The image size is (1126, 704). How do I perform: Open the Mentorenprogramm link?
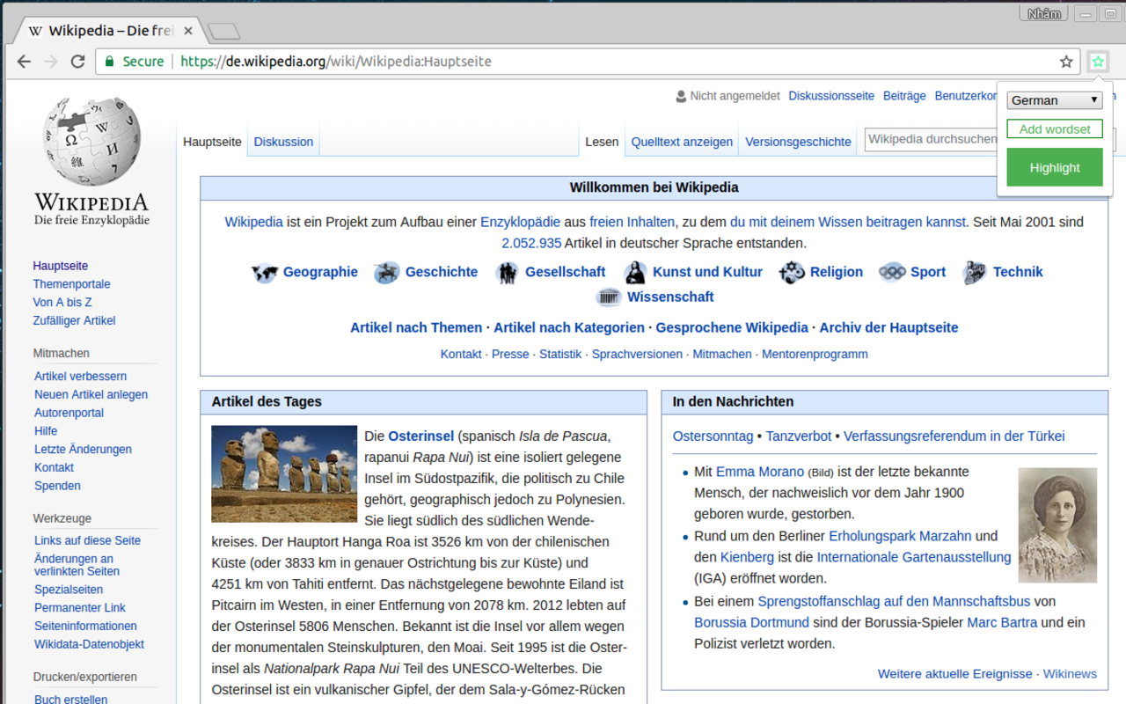point(815,355)
